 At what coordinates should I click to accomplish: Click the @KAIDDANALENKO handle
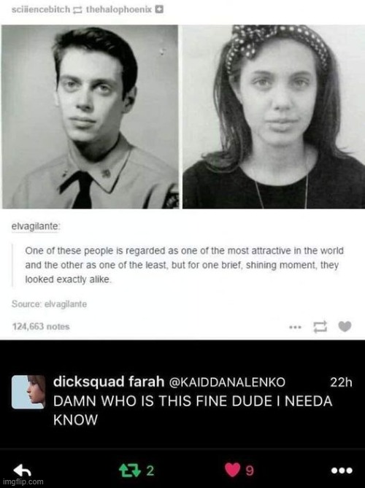(x=227, y=382)
